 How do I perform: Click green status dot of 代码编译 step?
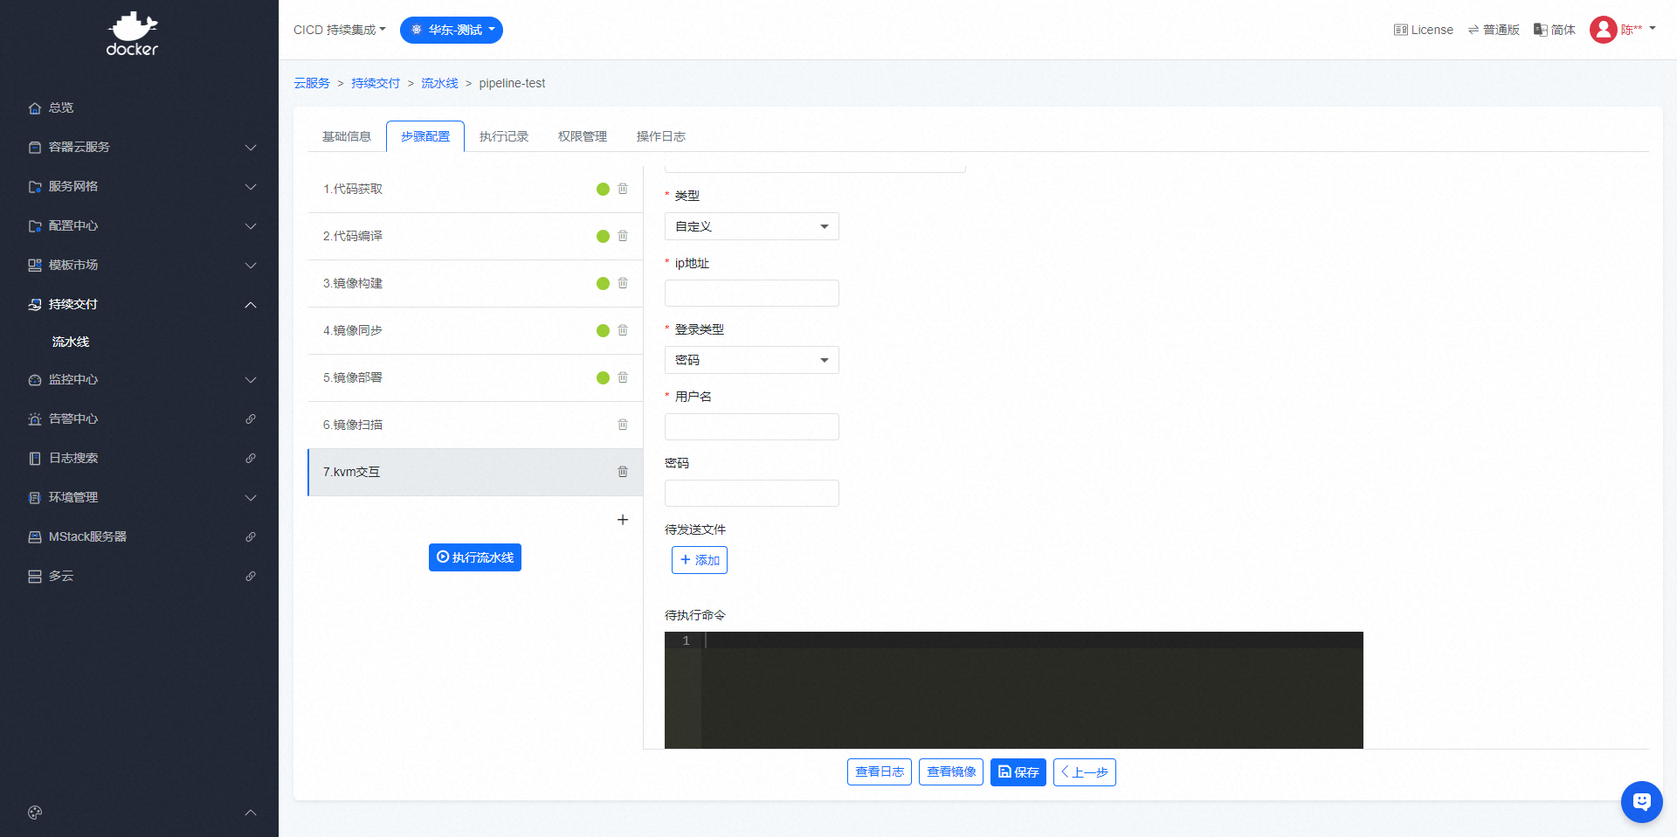(603, 236)
